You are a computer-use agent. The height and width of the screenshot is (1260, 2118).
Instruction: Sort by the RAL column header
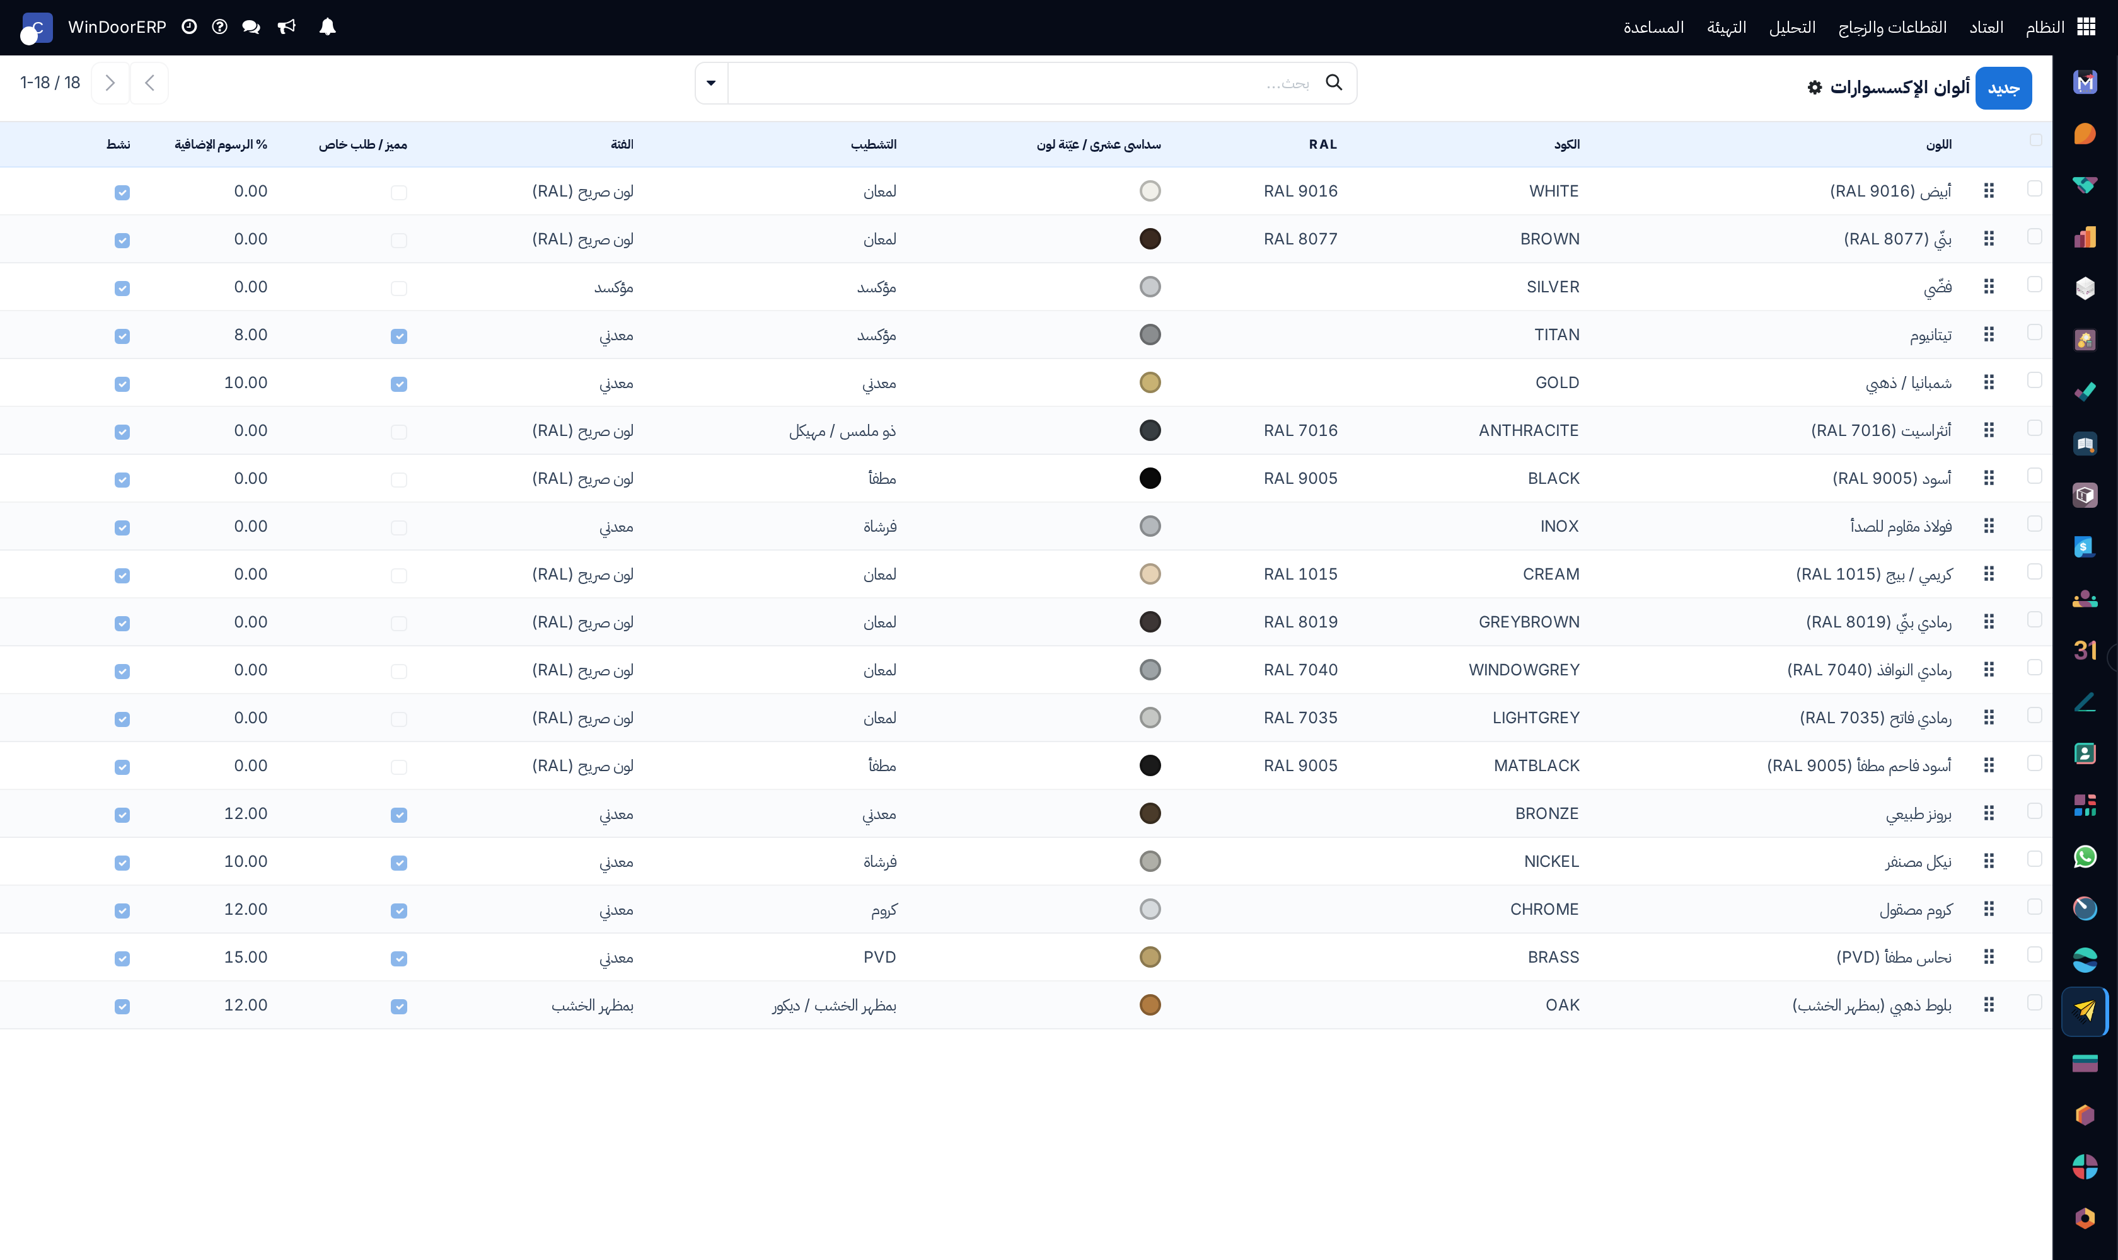coord(1322,144)
